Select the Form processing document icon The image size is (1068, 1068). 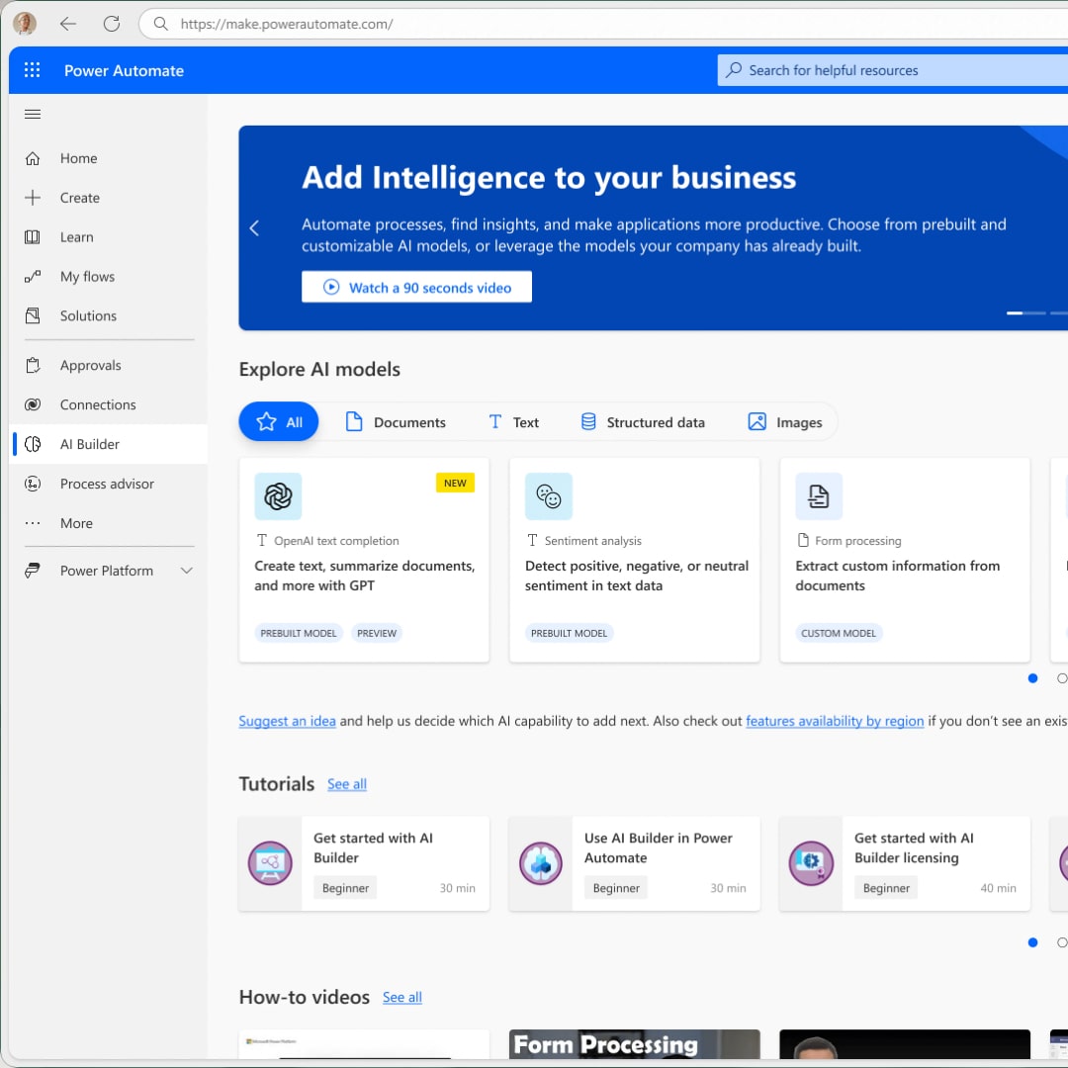pyautogui.click(x=819, y=496)
